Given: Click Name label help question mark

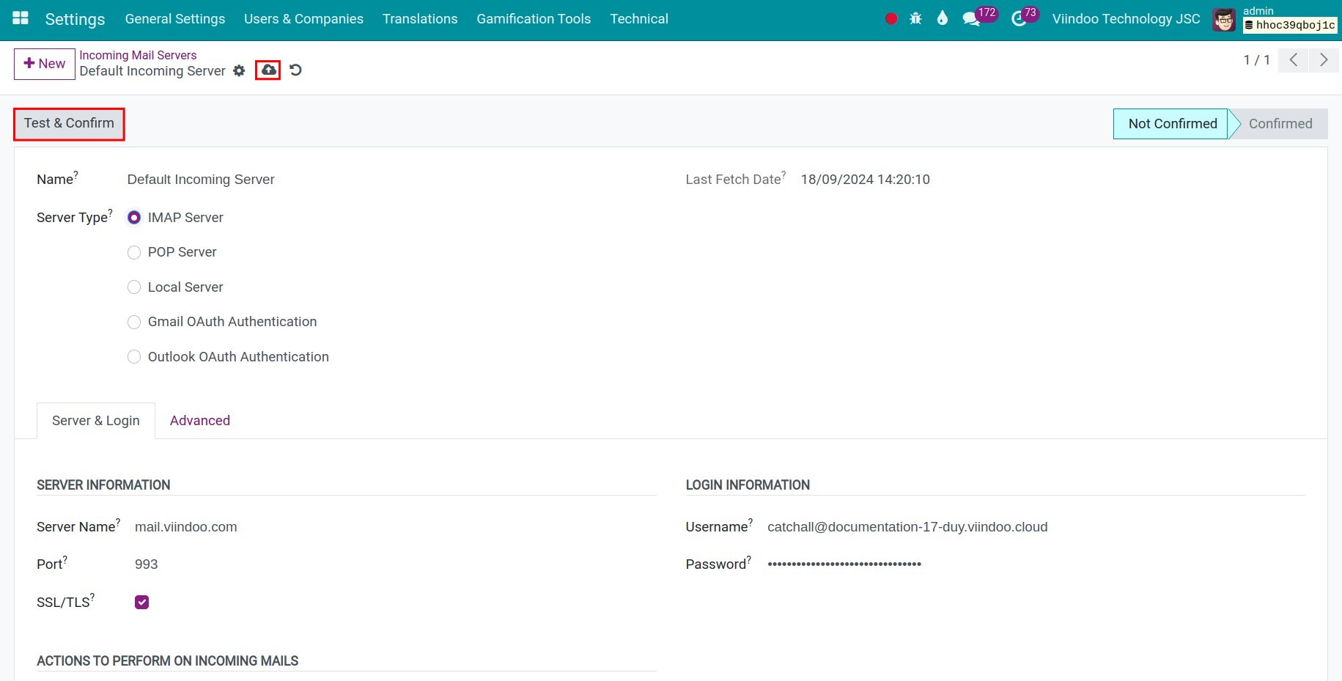Looking at the screenshot, I should [75, 174].
